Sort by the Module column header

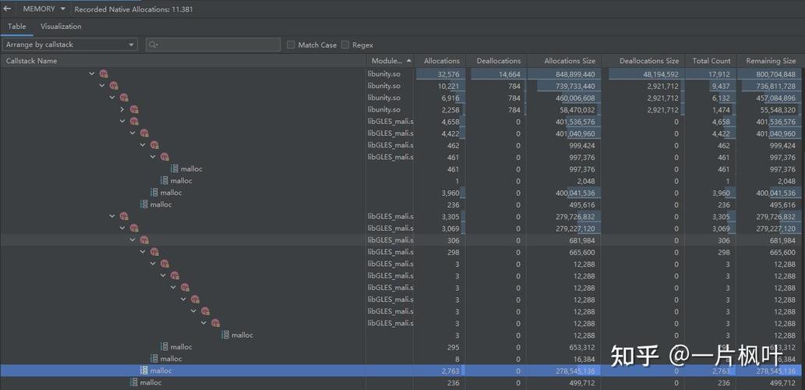[x=389, y=61]
